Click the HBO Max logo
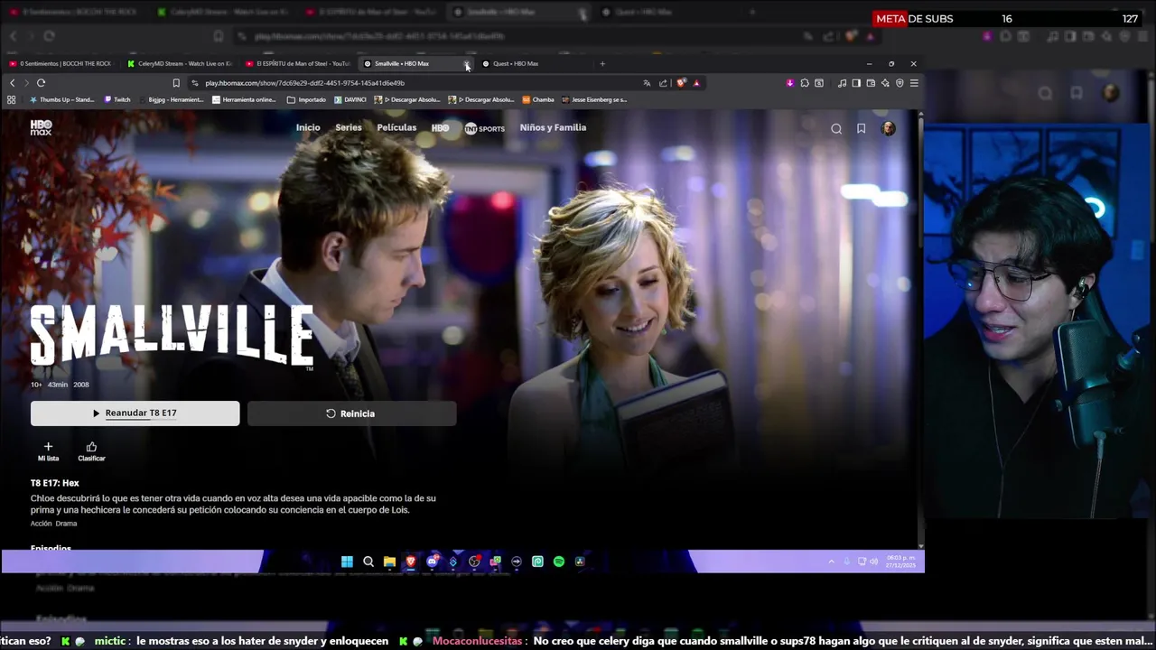Image resolution: width=1156 pixels, height=650 pixels. 41,127
